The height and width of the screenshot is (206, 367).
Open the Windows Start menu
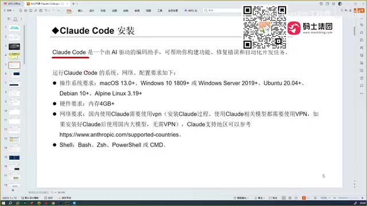3,203
